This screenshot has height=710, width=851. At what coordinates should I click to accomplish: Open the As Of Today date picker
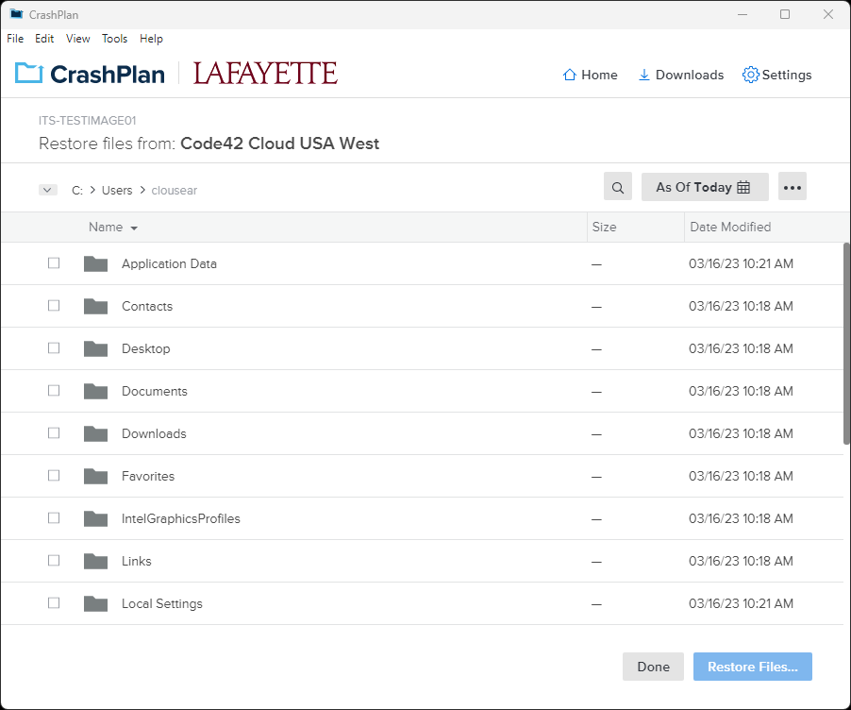705,187
